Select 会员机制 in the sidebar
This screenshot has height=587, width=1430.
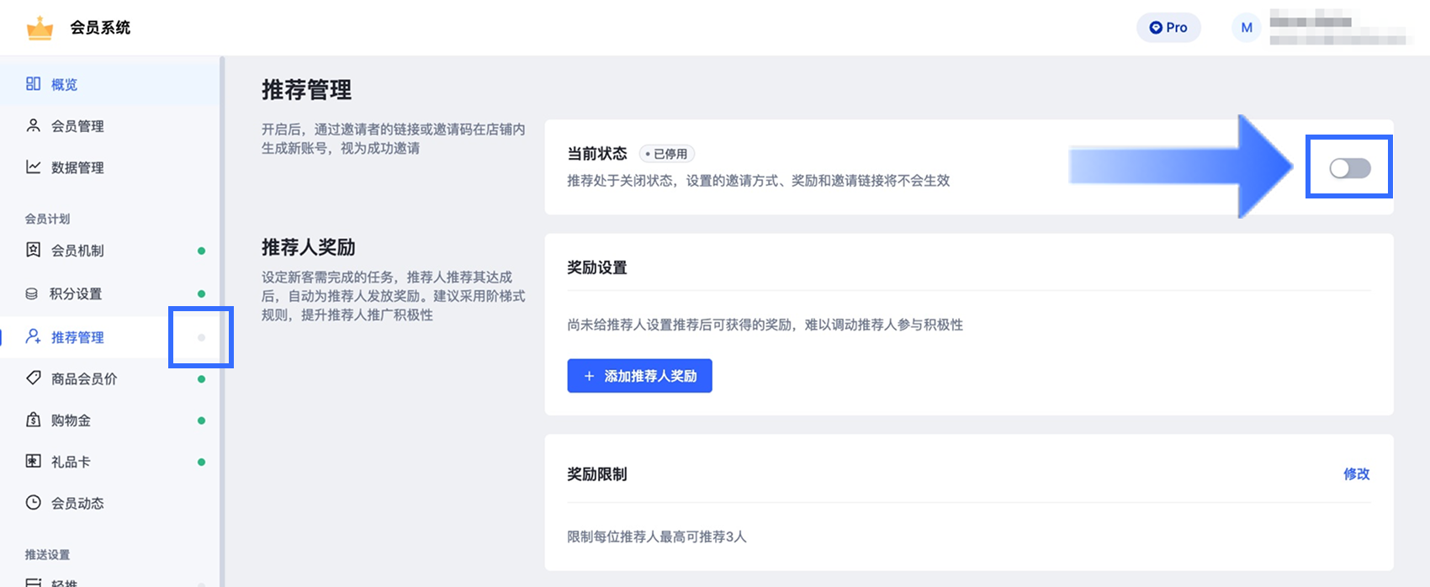(109, 251)
